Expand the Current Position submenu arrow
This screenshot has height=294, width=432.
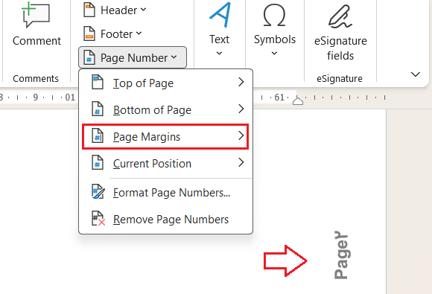tap(241, 162)
